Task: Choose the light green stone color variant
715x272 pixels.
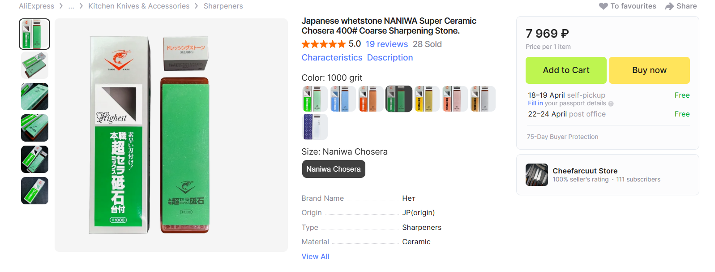Action: click(x=315, y=99)
